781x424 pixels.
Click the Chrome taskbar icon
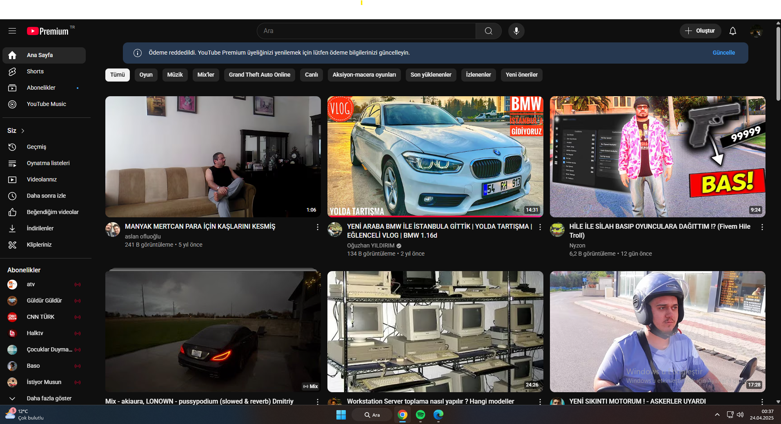(x=403, y=415)
